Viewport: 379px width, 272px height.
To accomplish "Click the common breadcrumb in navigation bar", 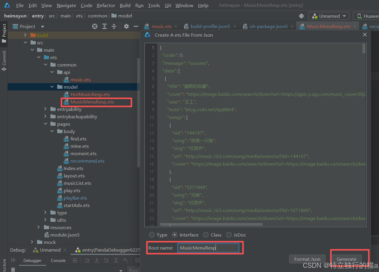I will (x=97, y=16).
